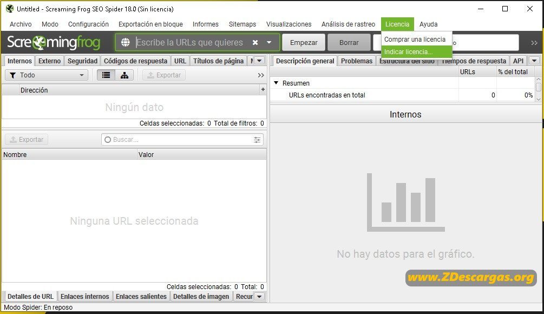Click the Screaming Frog logo
This screenshot has height=314, width=544.
tap(54, 42)
